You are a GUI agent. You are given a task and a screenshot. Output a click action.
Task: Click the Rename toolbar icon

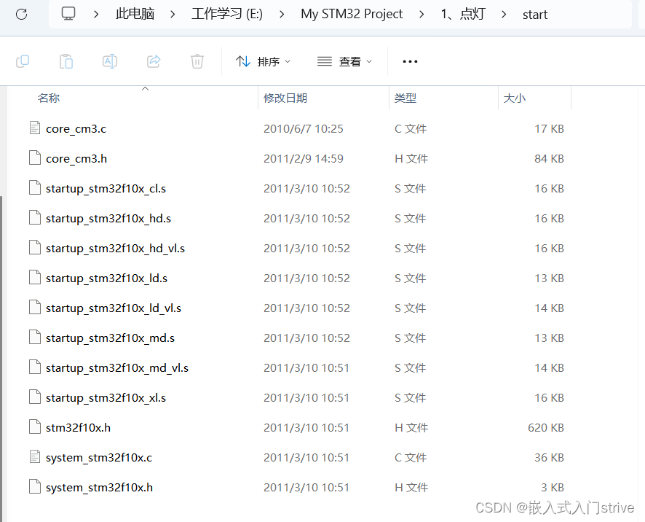(110, 61)
